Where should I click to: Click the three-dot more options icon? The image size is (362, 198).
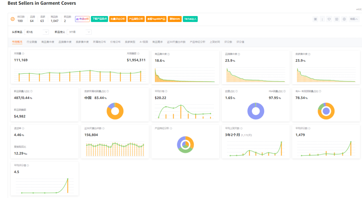tap(322, 19)
